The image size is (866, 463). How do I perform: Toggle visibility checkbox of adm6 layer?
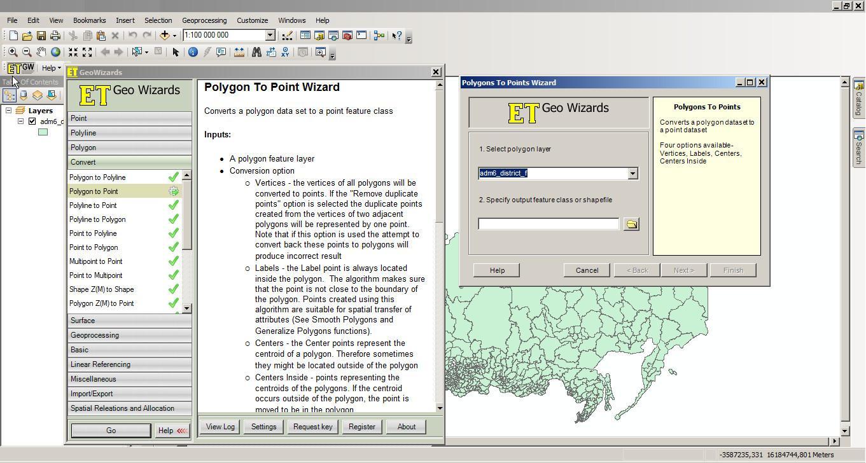click(32, 121)
